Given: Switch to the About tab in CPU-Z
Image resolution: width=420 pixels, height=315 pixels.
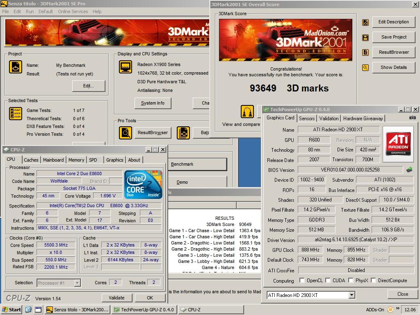Looking at the screenshot, I should pos(134,160).
